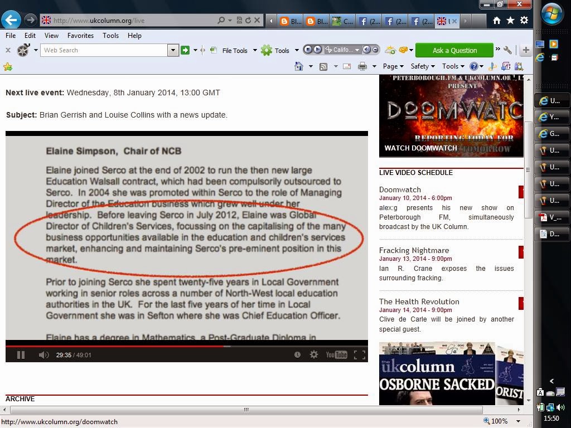Open the Fracking Nightmare schedule link
This screenshot has width=571, height=428.
[x=414, y=250]
